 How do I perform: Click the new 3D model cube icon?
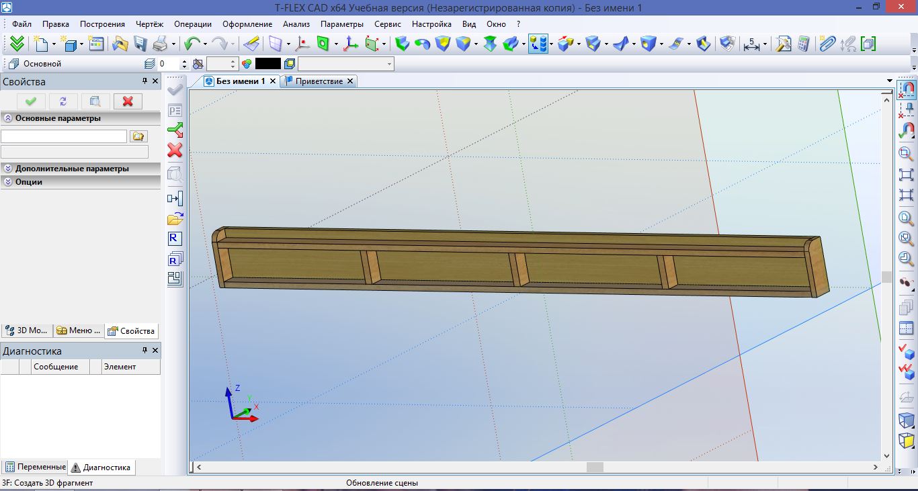(69, 44)
